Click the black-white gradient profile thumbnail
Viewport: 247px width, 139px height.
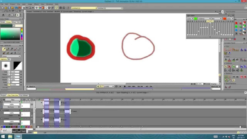pos(18,66)
